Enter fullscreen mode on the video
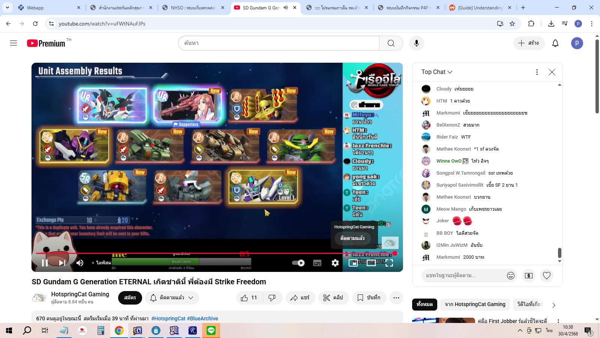Viewport: 600px width, 338px height. point(389,263)
